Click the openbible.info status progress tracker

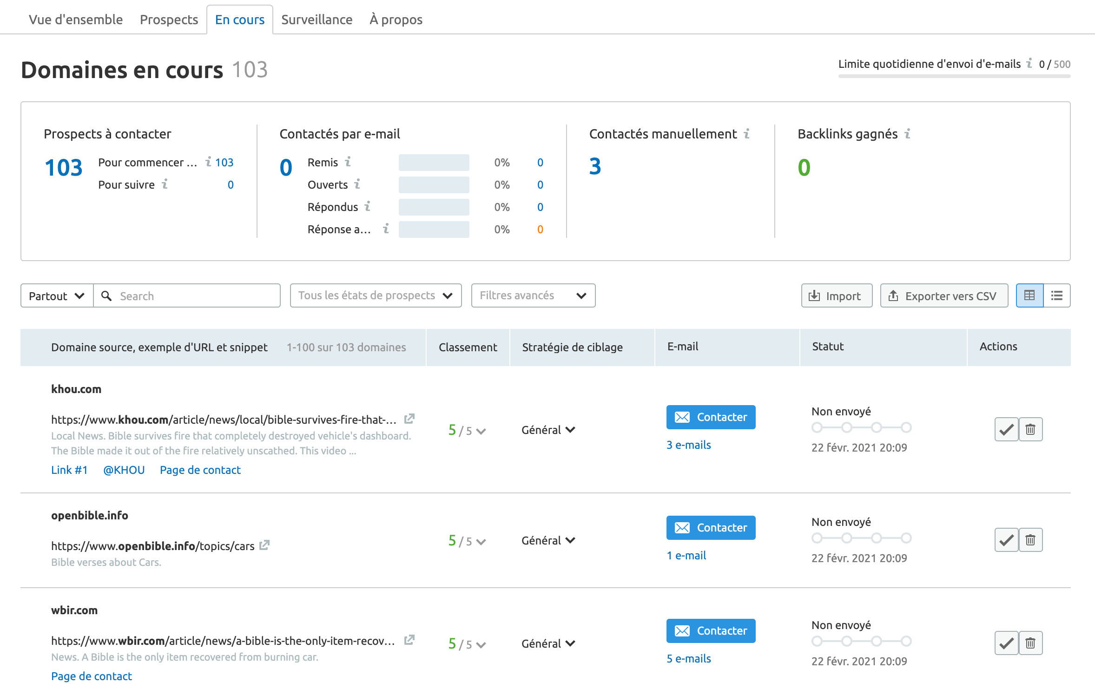pos(861,538)
